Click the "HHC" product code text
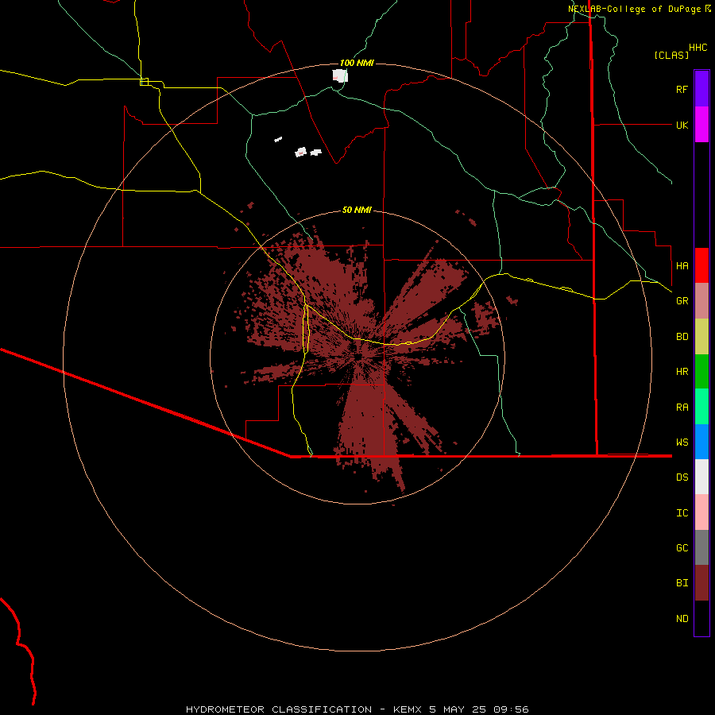The image size is (715, 715). (x=698, y=48)
